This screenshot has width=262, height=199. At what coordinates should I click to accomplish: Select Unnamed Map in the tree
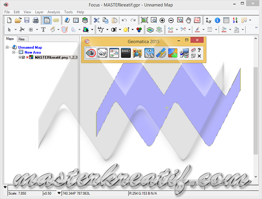coord(30,47)
